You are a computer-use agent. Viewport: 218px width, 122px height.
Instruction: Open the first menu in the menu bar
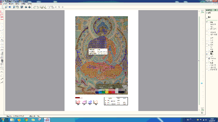tap(5, 4)
